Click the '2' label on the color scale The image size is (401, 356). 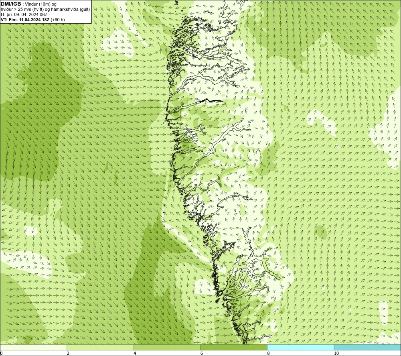click(68, 353)
